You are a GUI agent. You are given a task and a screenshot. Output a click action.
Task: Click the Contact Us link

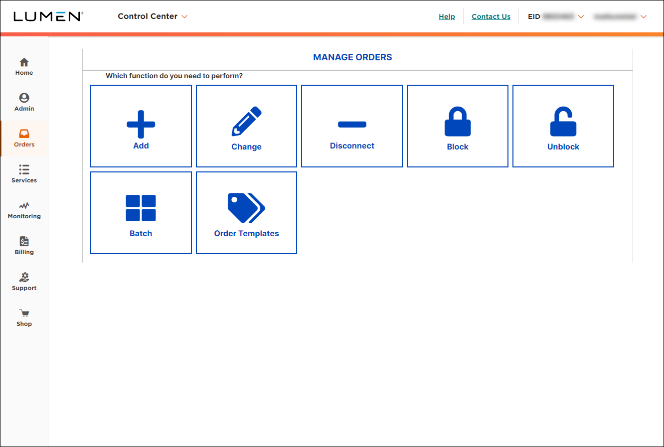click(491, 16)
